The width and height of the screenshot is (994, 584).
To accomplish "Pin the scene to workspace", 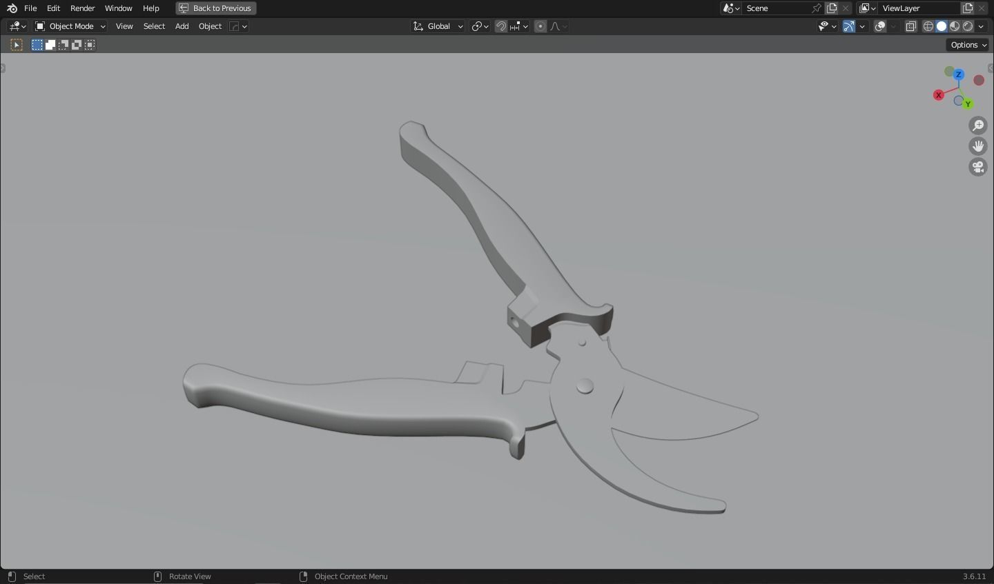I will [817, 8].
